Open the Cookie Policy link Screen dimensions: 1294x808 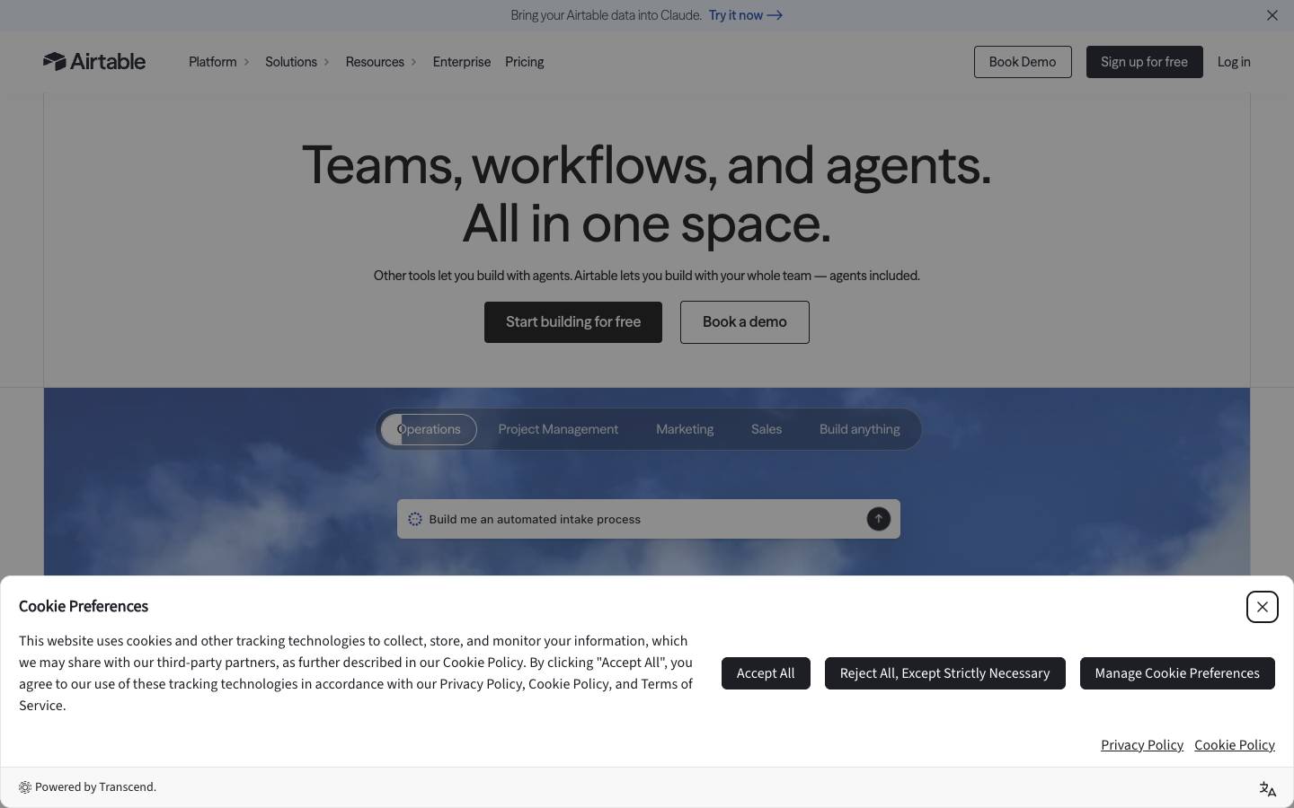[1235, 745]
